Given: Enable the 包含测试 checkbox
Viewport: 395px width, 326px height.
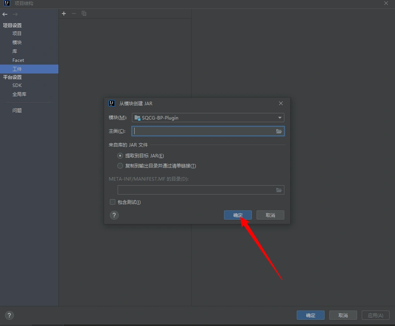Looking at the screenshot, I should pyautogui.click(x=113, y=202).
